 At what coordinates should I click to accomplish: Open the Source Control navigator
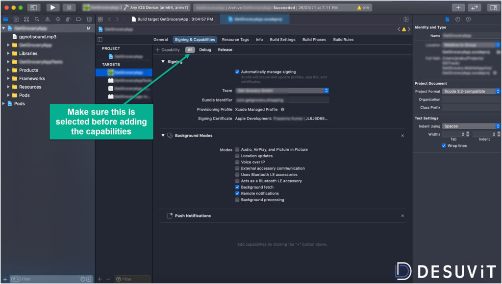point(16,19)
